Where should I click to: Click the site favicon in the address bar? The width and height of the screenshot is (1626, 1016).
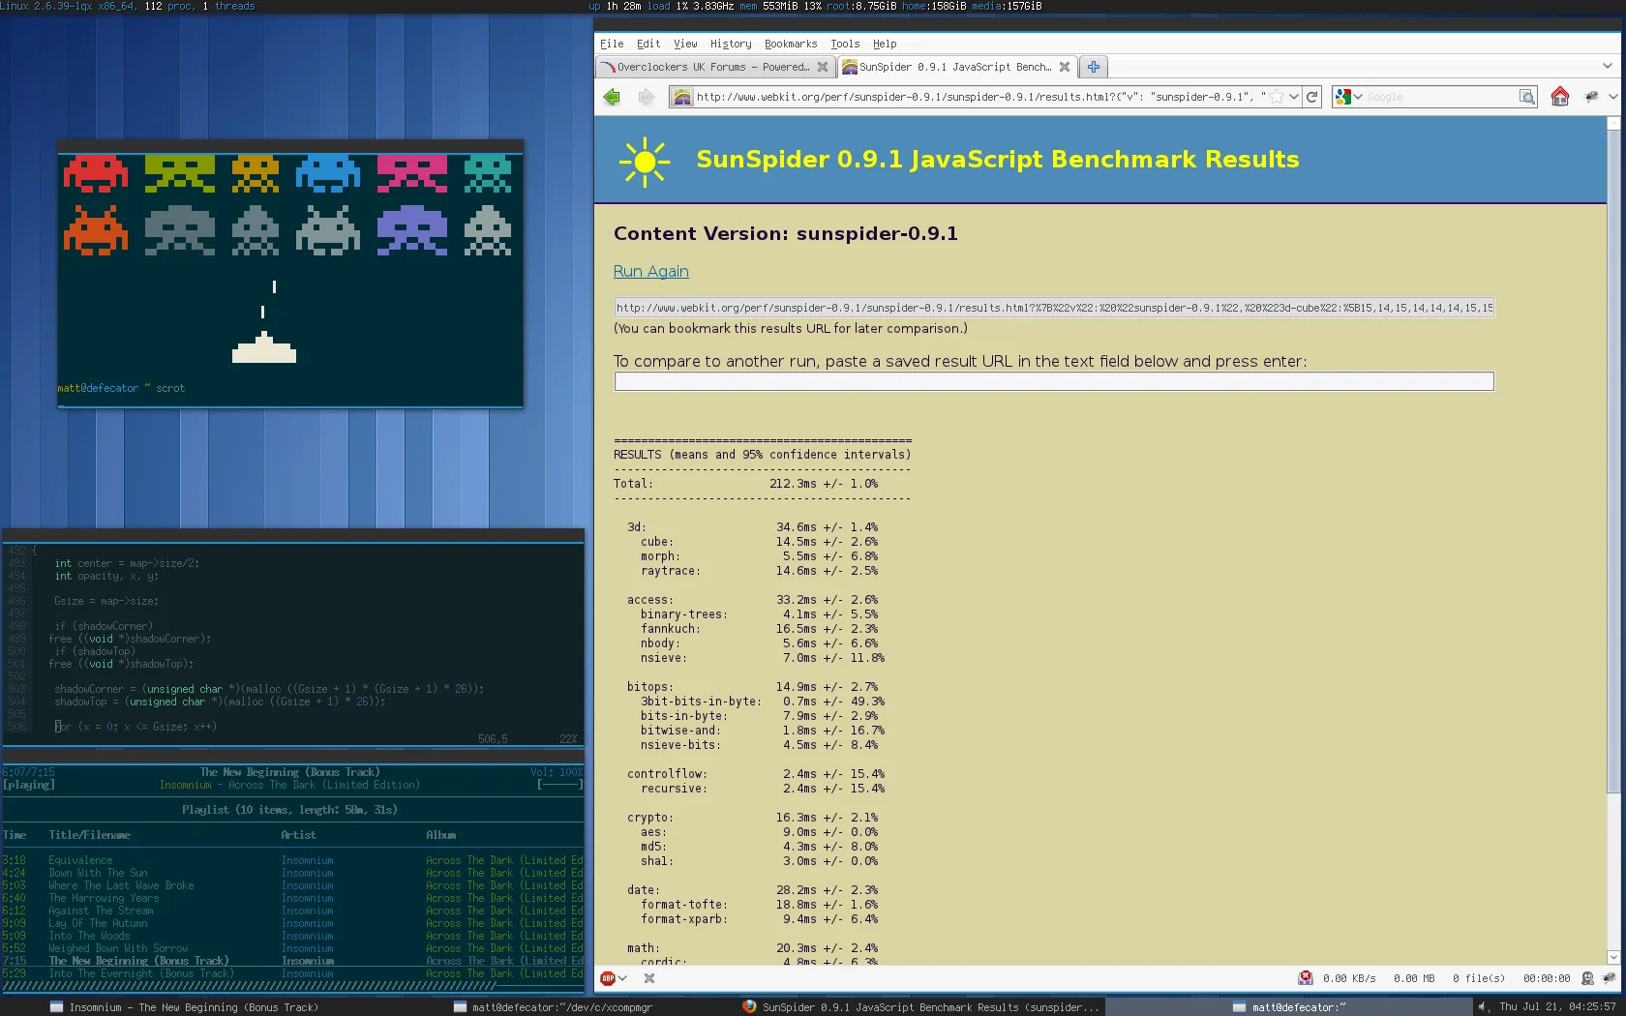click(x=682, y=97)
